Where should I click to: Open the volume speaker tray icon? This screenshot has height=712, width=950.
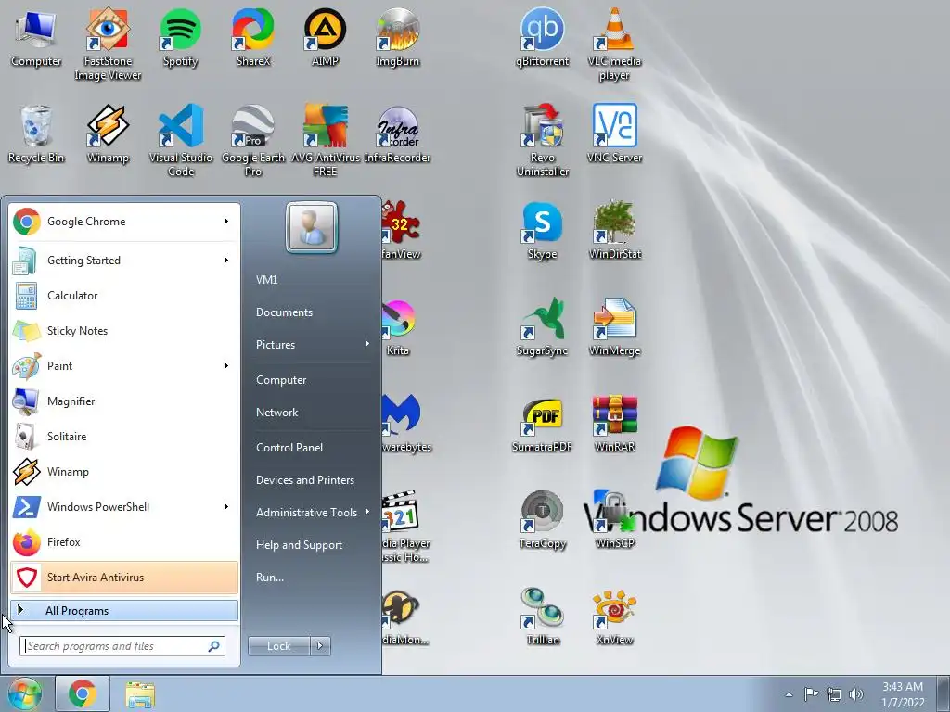(856, 694)
